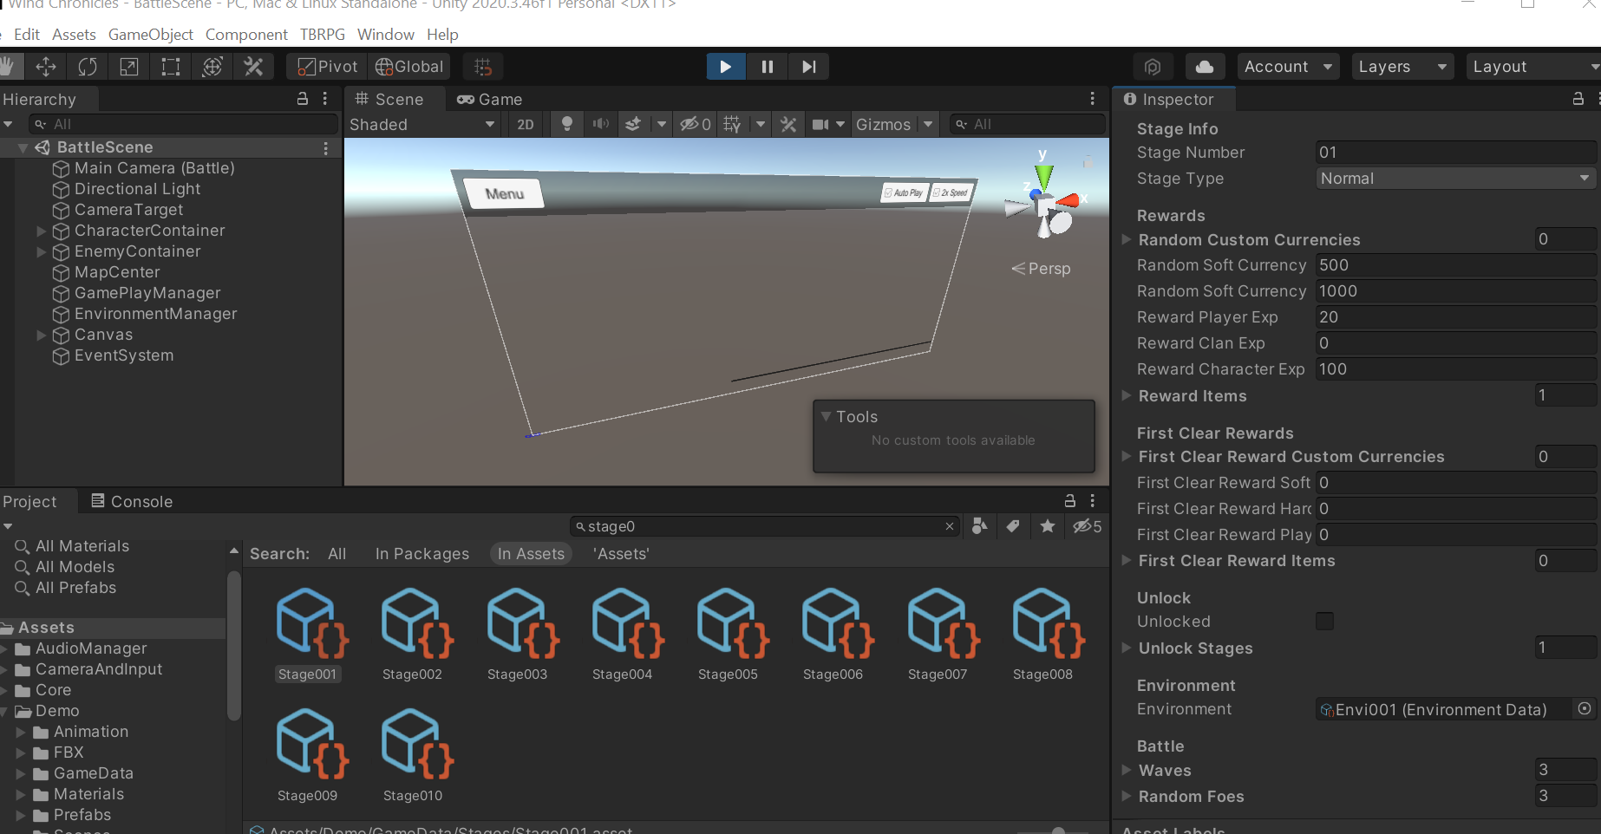The height and width of the screenshot is (834, 1601).
Task: Toggle 2D mode in the Scene view
Action: [x=525, y=124]
